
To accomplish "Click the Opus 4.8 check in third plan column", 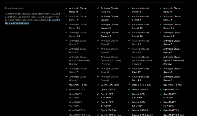I will click(x=129, y=77).
